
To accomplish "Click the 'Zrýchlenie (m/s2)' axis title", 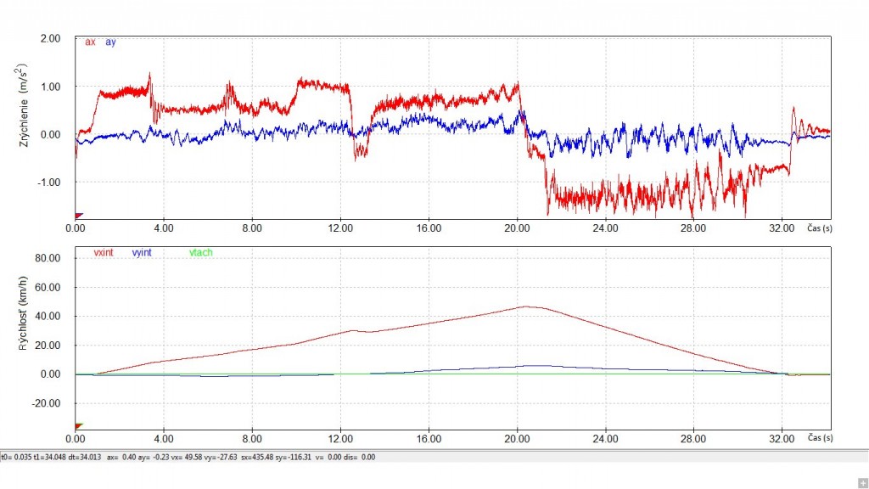I will tap(23, 105).
